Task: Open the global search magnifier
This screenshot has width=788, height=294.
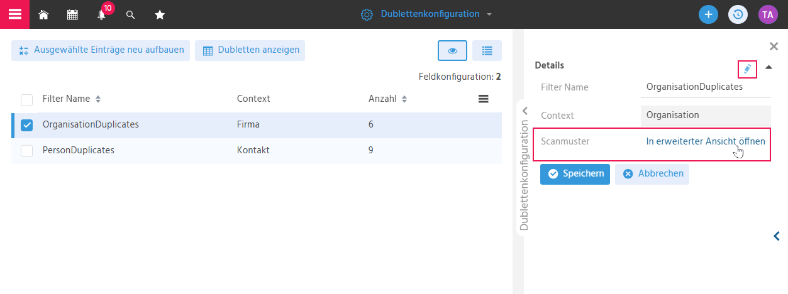Action: [x=131, y=14]
